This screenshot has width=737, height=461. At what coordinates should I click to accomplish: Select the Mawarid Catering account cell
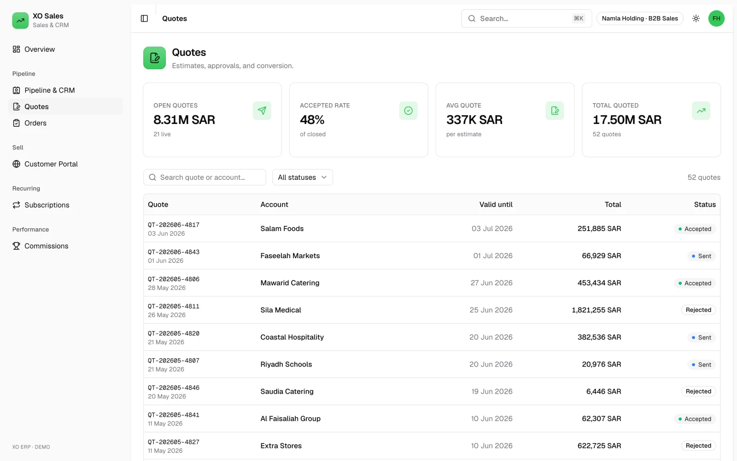pyautogui.click(x=290, y=283)
